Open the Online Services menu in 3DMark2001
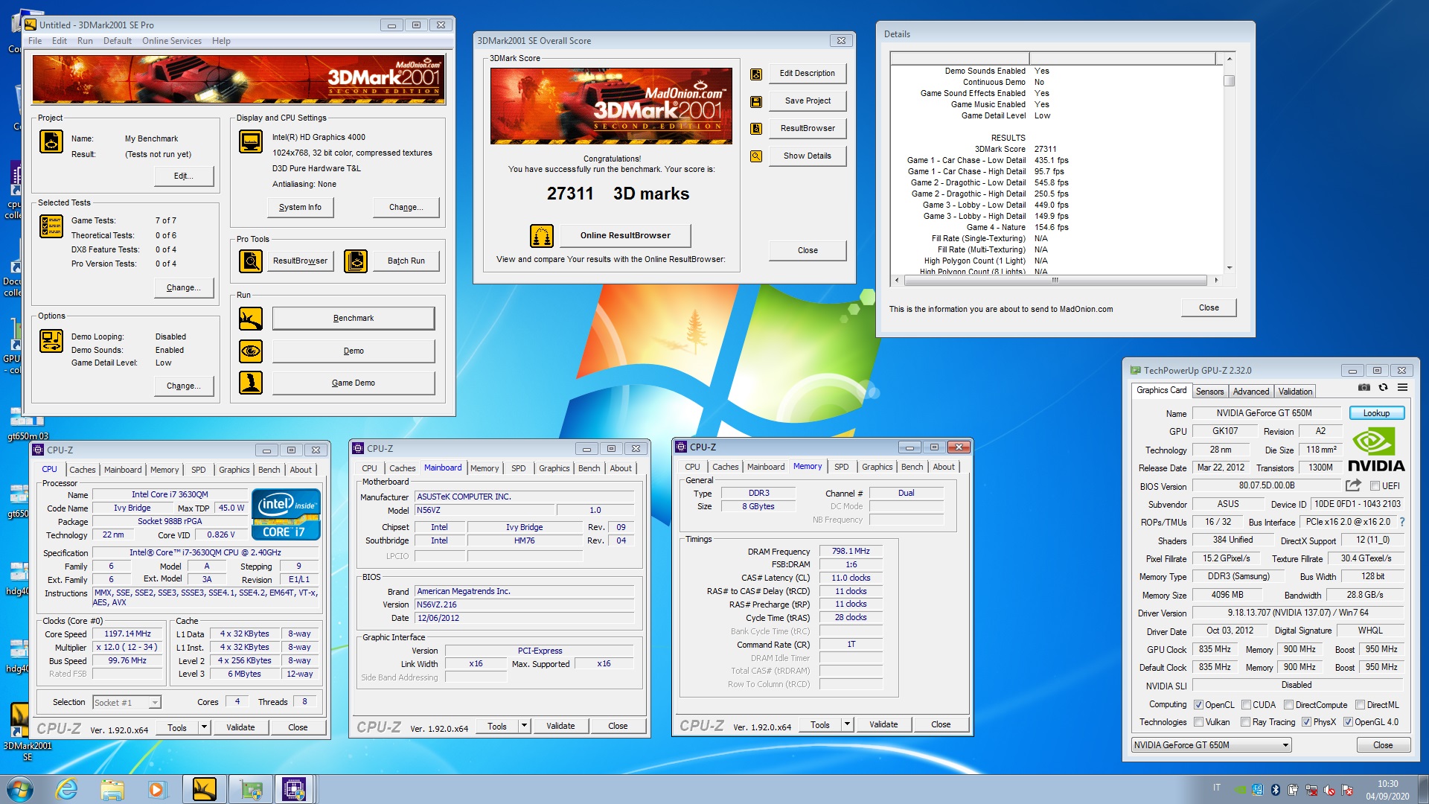1429x804 pixels. [x=172, y=41]
